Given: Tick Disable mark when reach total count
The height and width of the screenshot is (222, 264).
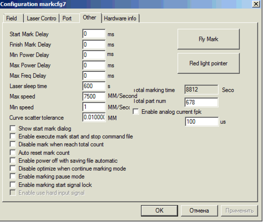Looking at the screenshot, I should (x=13, y=144).
